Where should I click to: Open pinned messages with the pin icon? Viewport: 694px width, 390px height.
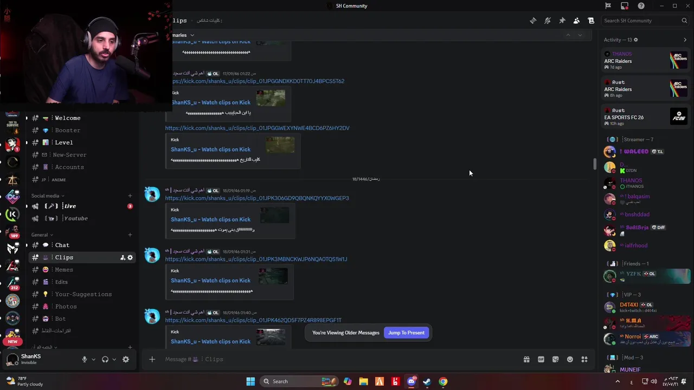[x=562, y=21]
